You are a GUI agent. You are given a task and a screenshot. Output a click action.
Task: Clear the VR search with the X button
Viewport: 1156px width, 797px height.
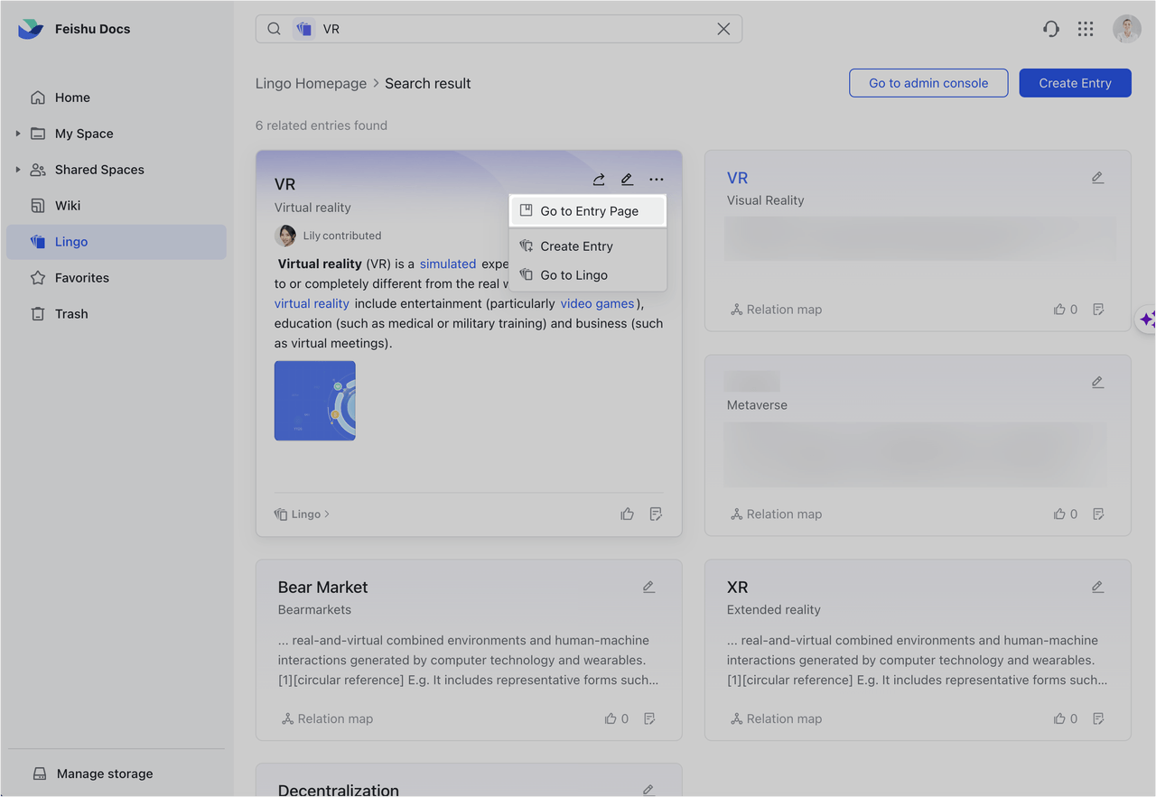[x=723, y=29]
